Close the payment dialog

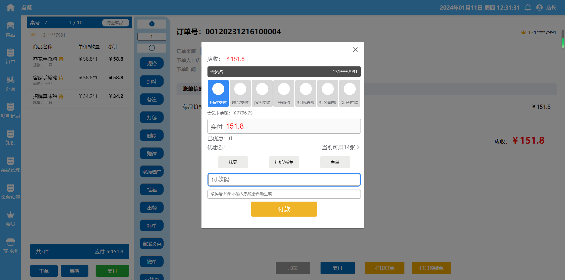(x=355, y=50)
